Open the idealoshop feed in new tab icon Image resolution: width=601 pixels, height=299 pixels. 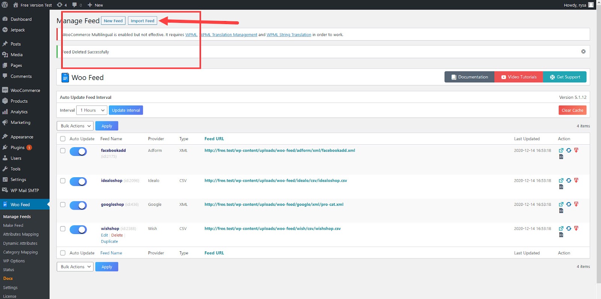coord(561,180)
